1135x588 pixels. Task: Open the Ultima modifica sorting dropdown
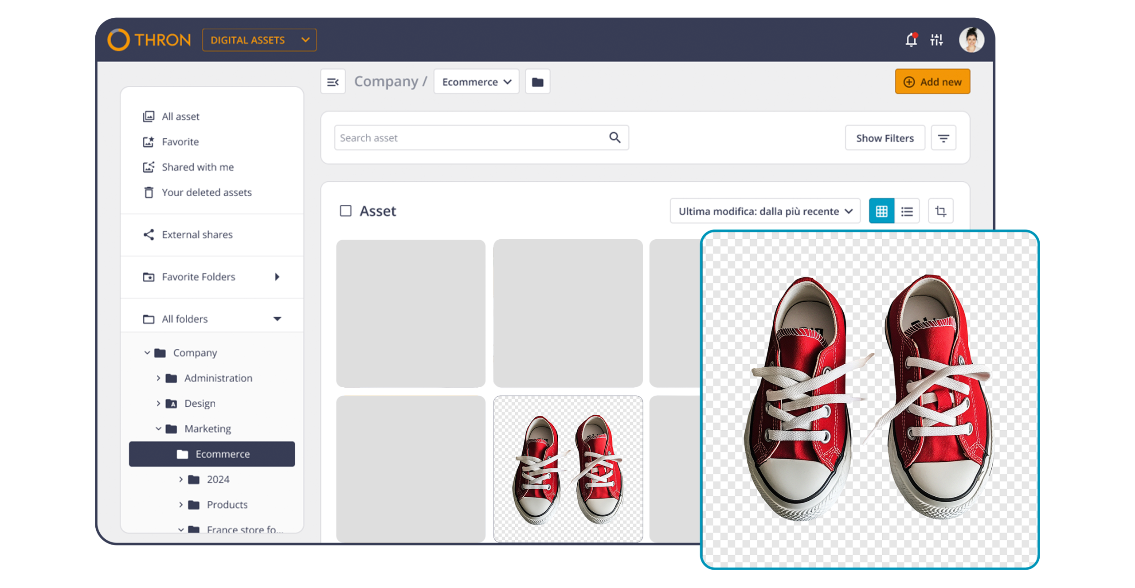click(764, 211)
